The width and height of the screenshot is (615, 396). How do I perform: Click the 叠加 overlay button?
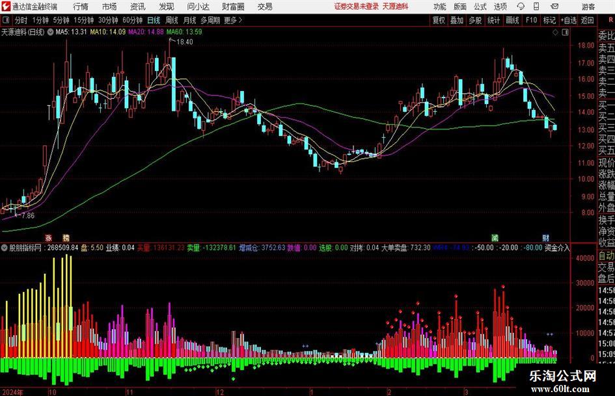[x=457, y=20]
